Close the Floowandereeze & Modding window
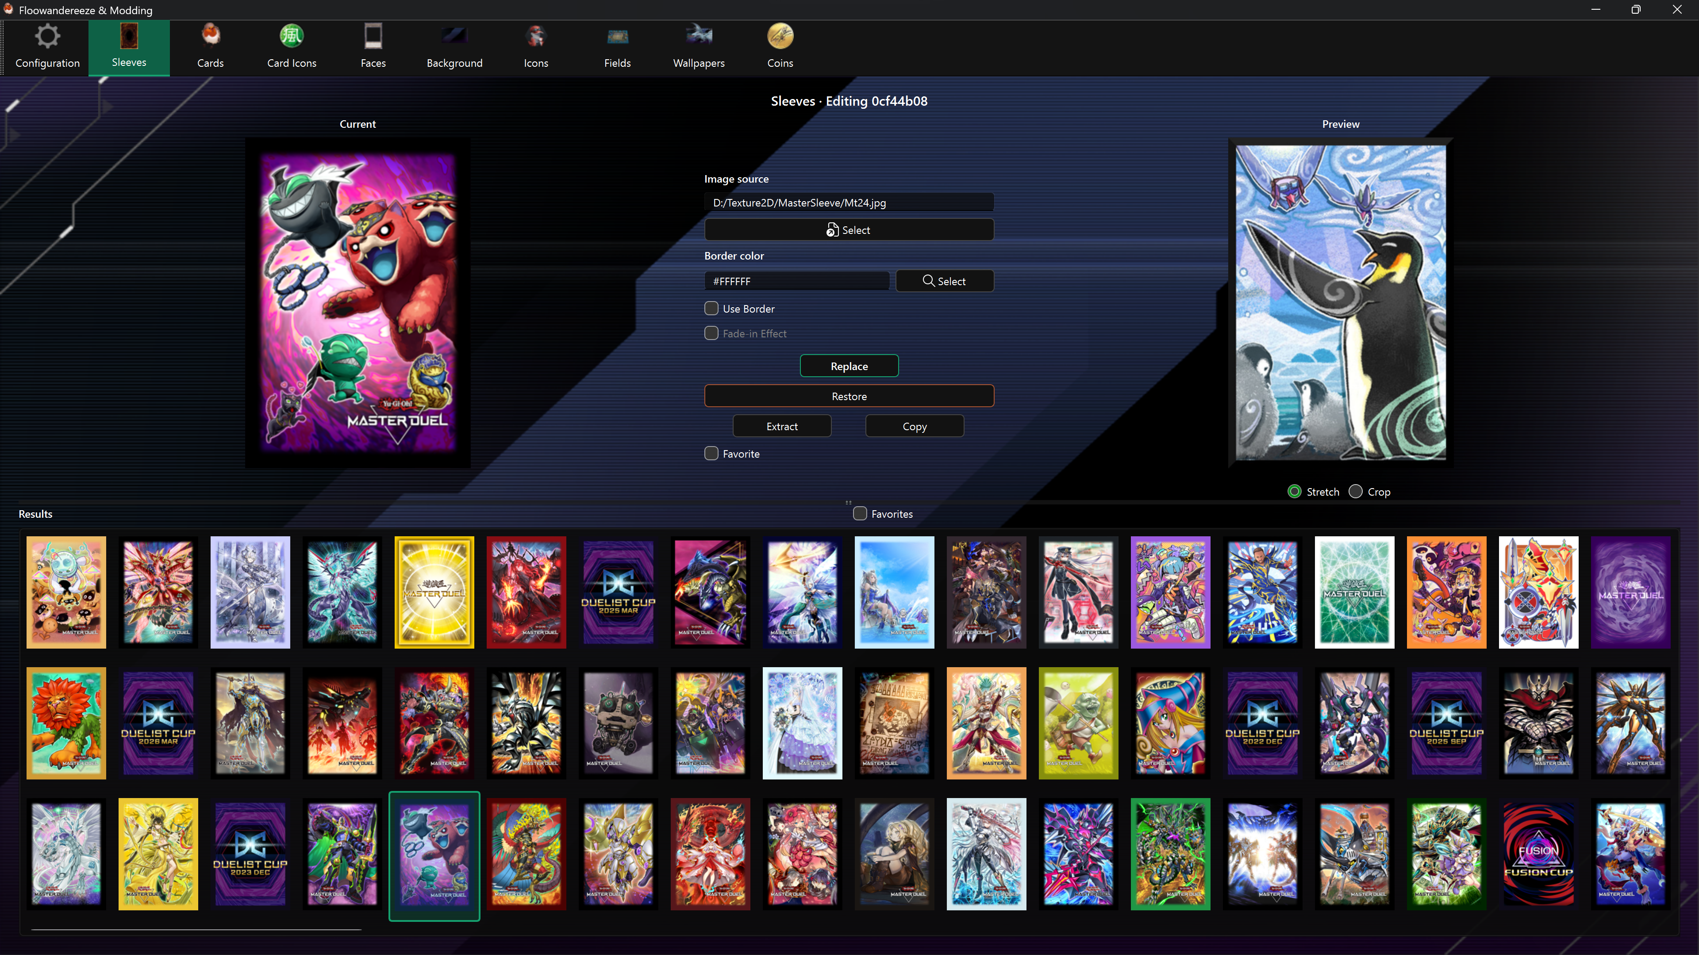1699x955 pixels. click(x=1677, y=10)
